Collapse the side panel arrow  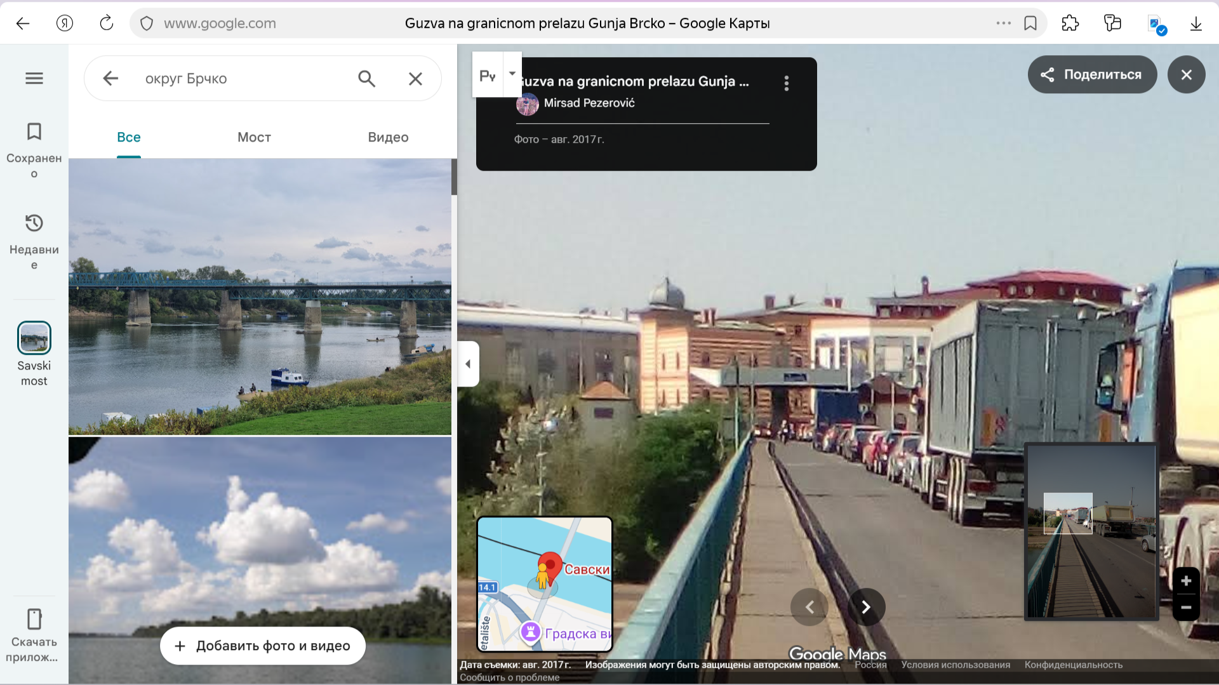[468, 364]
